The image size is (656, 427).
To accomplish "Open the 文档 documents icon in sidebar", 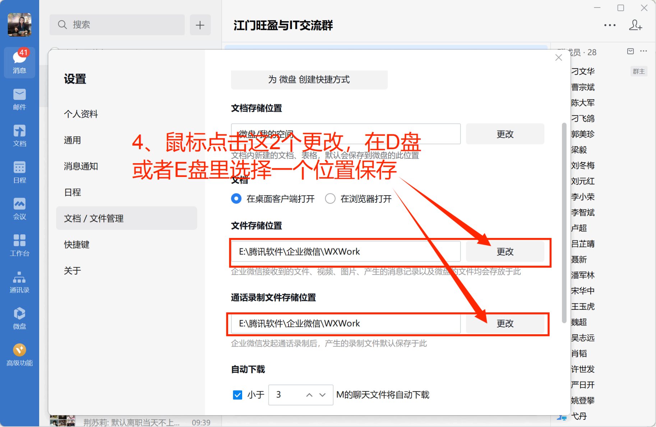I will click(x=19, y=136).
